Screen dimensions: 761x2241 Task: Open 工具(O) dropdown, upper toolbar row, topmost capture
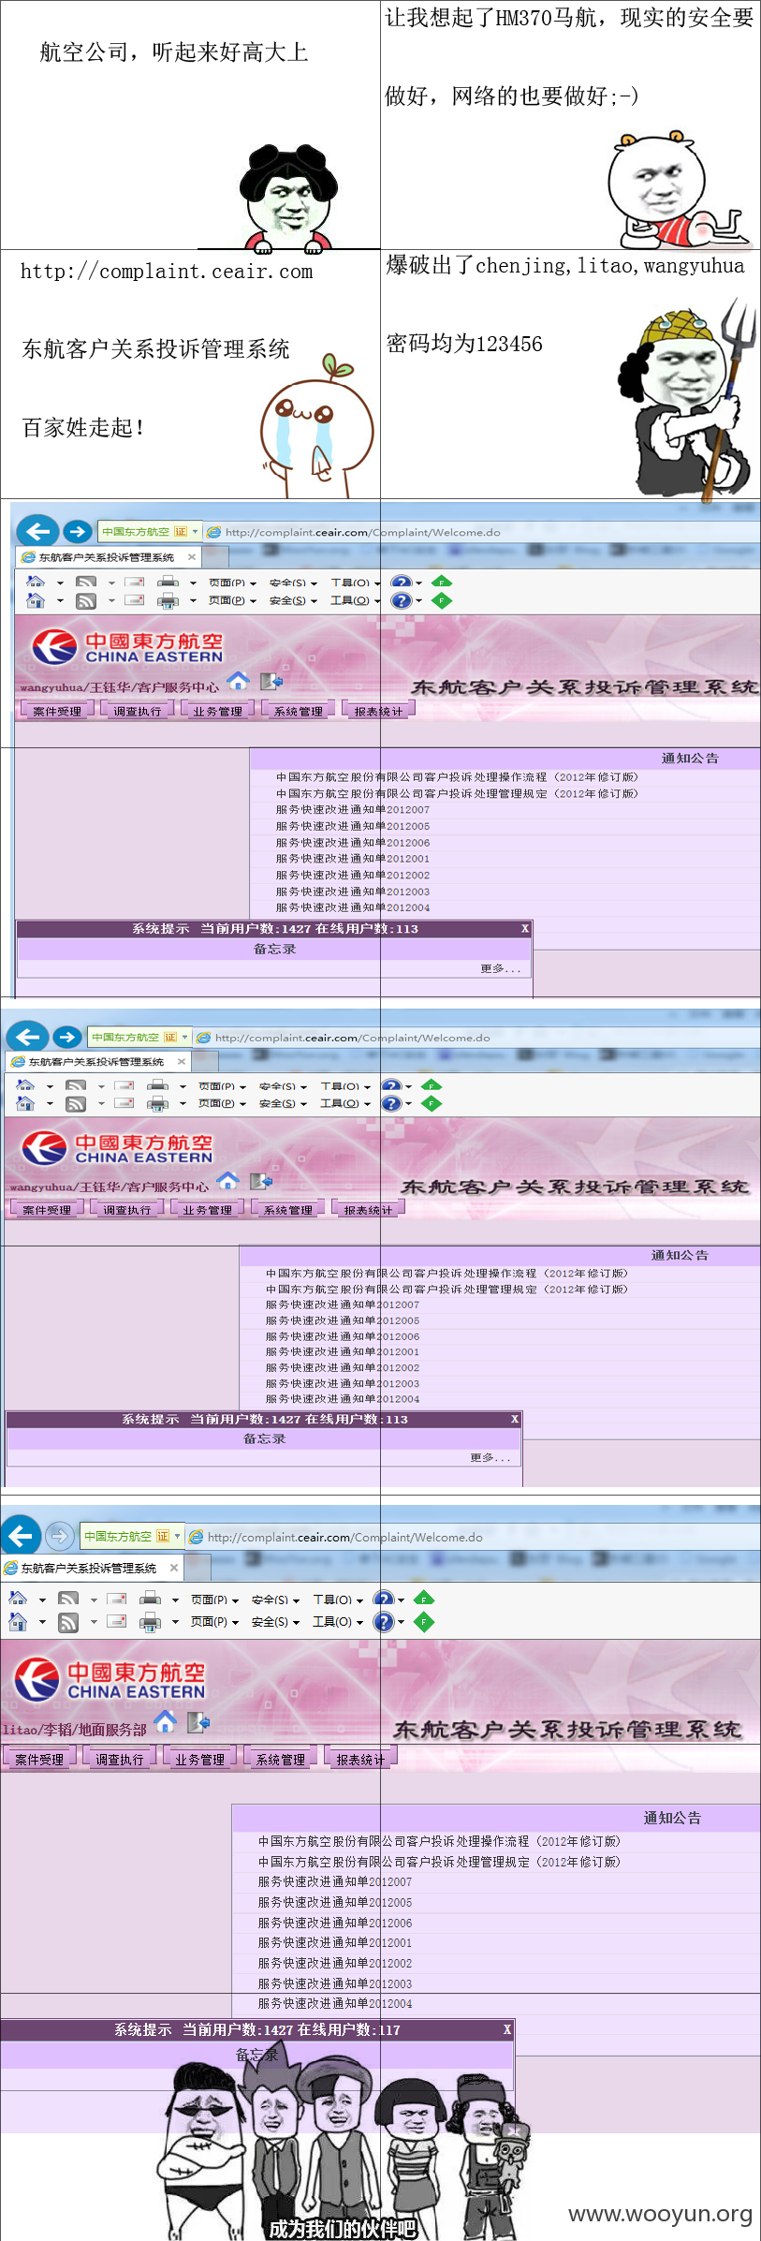tap(355, 582)
